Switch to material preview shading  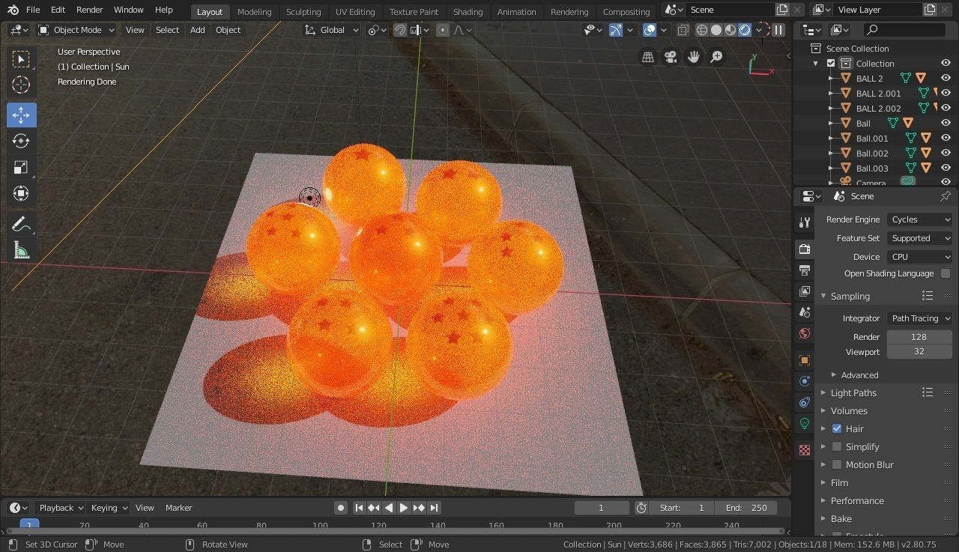[730, 30]
